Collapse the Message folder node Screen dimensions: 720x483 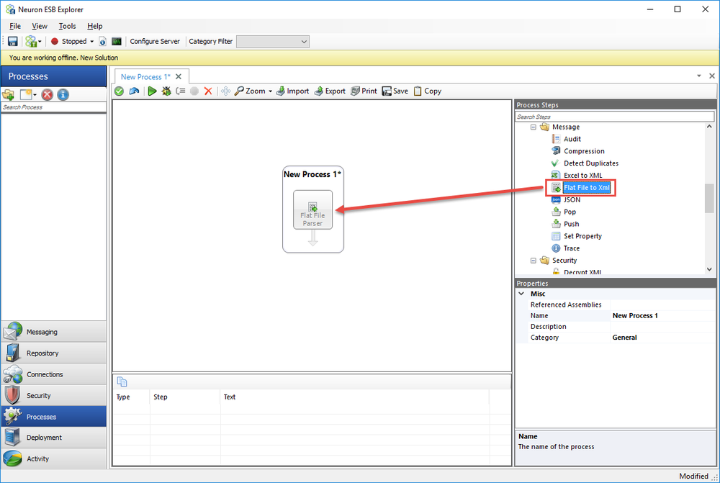pyautogui.click(x=533, y=127)
